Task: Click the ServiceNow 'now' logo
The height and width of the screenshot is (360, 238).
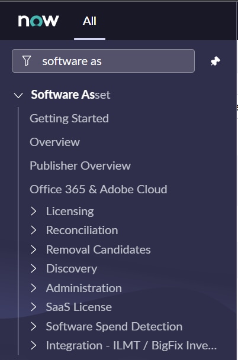Action: point(38,21)
